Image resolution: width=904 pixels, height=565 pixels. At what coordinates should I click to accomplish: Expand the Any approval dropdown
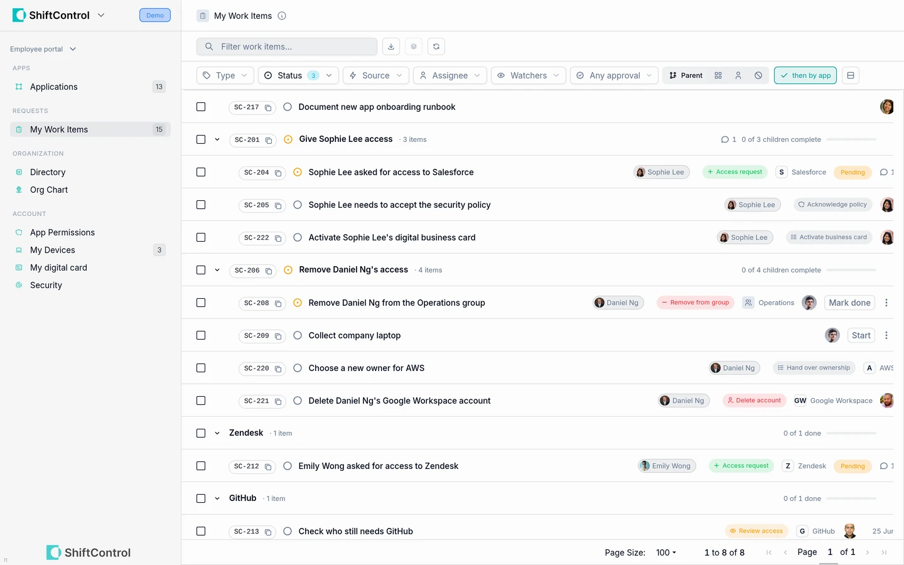click(x=615, y=75)
